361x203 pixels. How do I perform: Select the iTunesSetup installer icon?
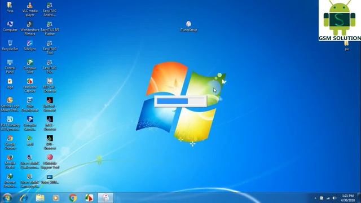coord(188,27)
